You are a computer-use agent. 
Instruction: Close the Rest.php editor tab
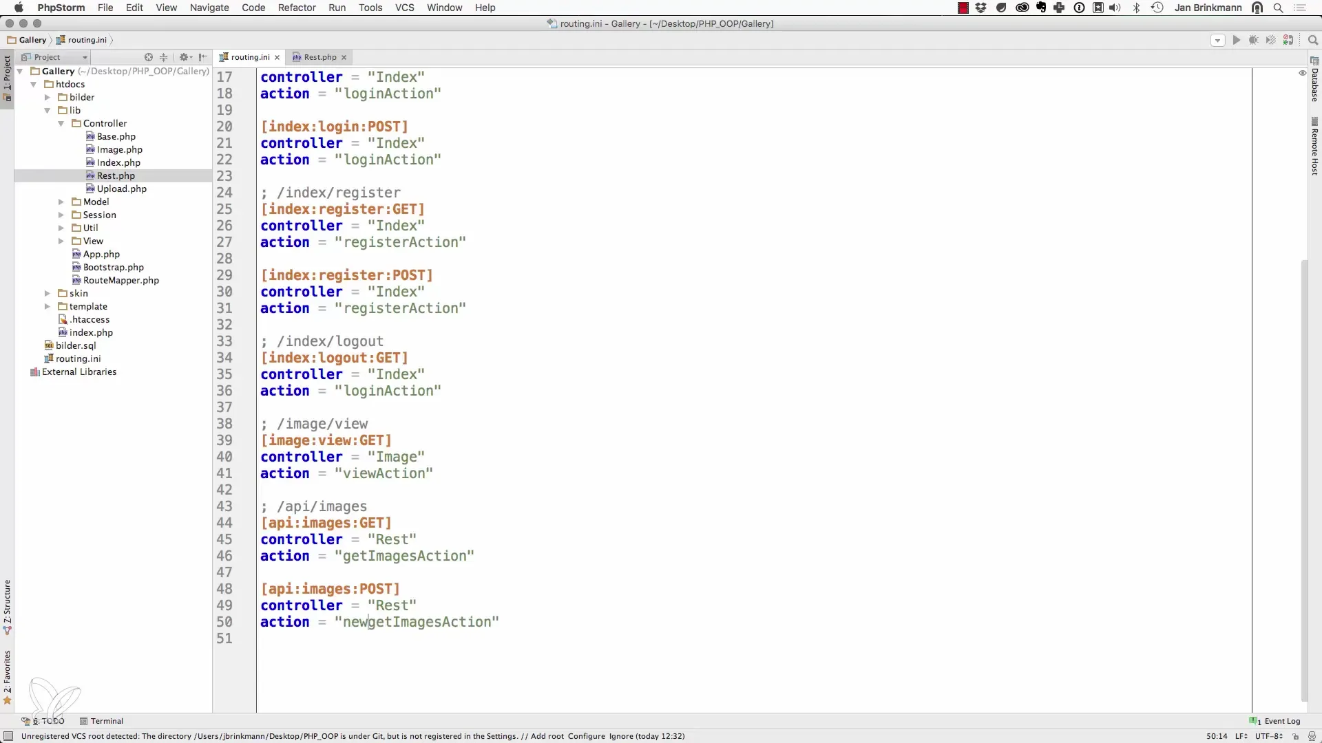pos(344,58)
